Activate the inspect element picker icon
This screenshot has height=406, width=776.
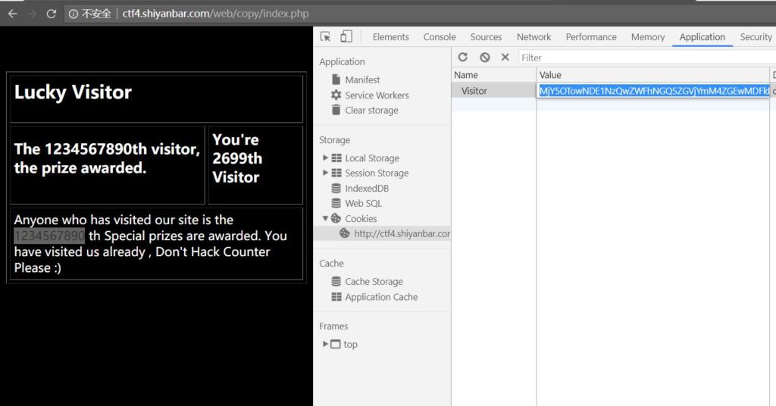(325, 36)
